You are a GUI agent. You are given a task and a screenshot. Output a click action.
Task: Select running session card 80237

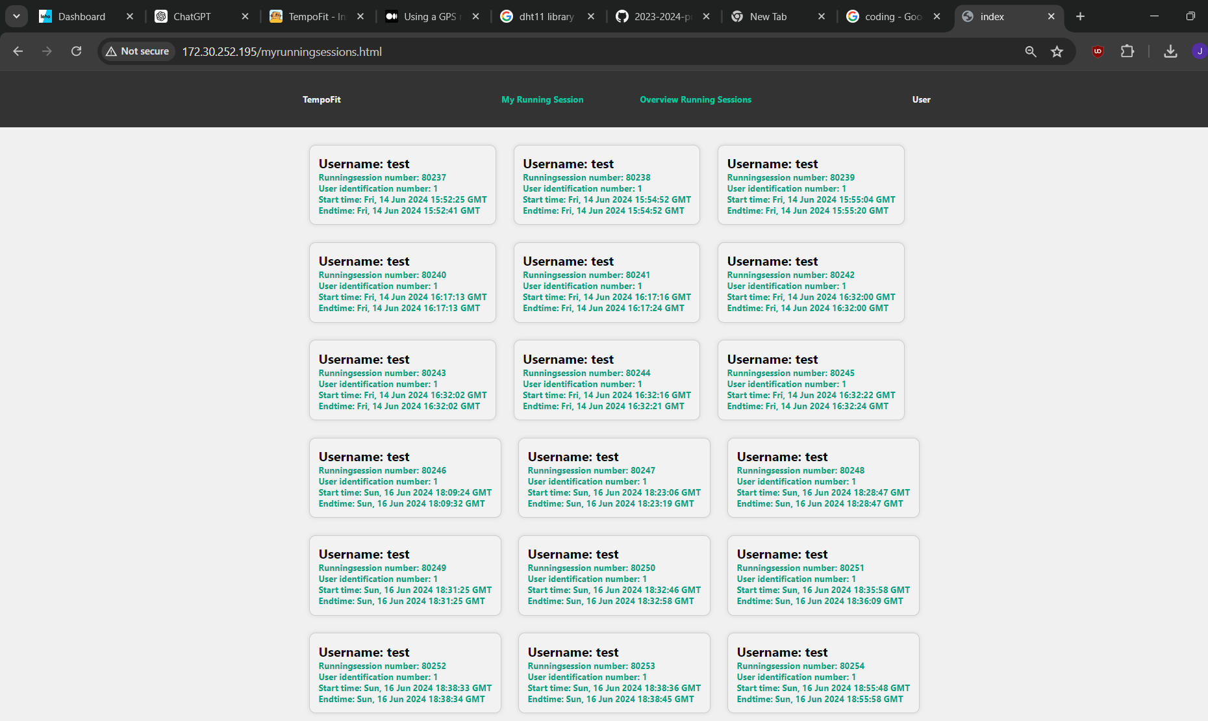403,185
